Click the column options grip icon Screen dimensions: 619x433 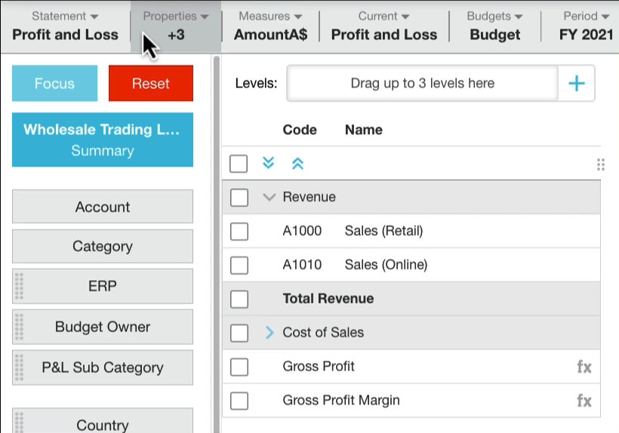[600, 164]
